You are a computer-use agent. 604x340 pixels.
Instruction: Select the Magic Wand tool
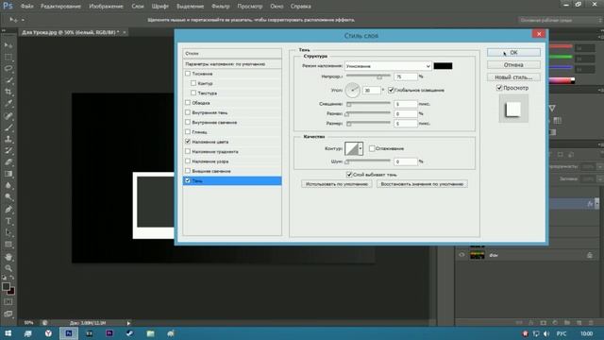(x=8, y=80)
